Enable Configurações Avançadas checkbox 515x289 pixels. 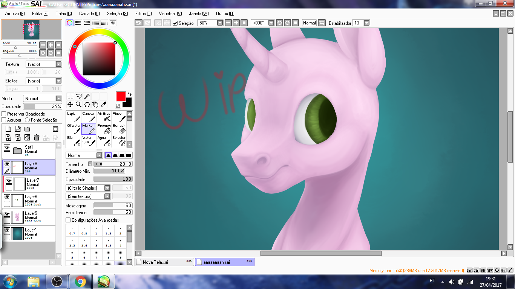point(68,220)
